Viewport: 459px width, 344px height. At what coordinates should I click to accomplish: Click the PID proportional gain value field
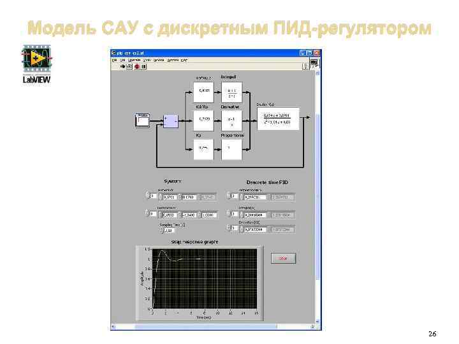(x=255, y=197)
